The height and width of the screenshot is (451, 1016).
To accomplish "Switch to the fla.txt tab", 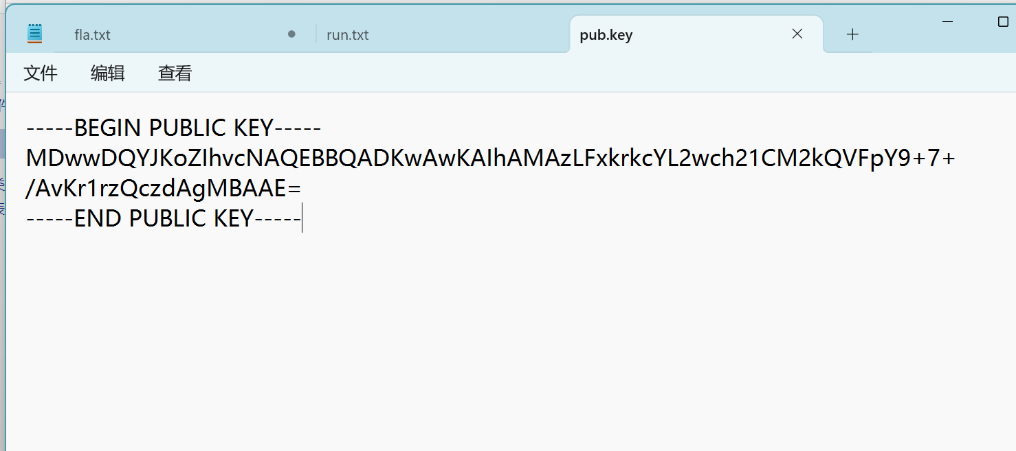I will coord(93,35).
